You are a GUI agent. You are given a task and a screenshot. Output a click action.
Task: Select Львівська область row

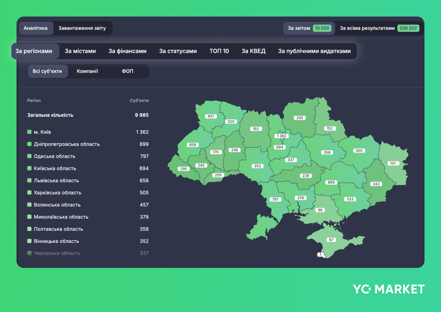(88, 180)
